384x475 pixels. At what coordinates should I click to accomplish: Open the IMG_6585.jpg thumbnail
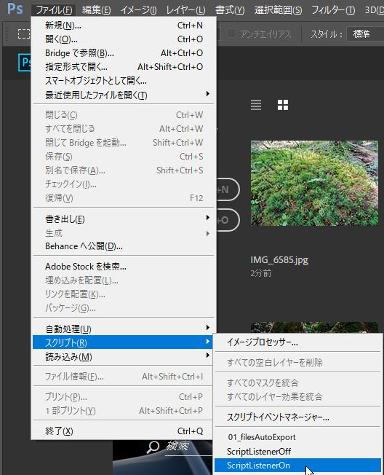tap(314, 183)
